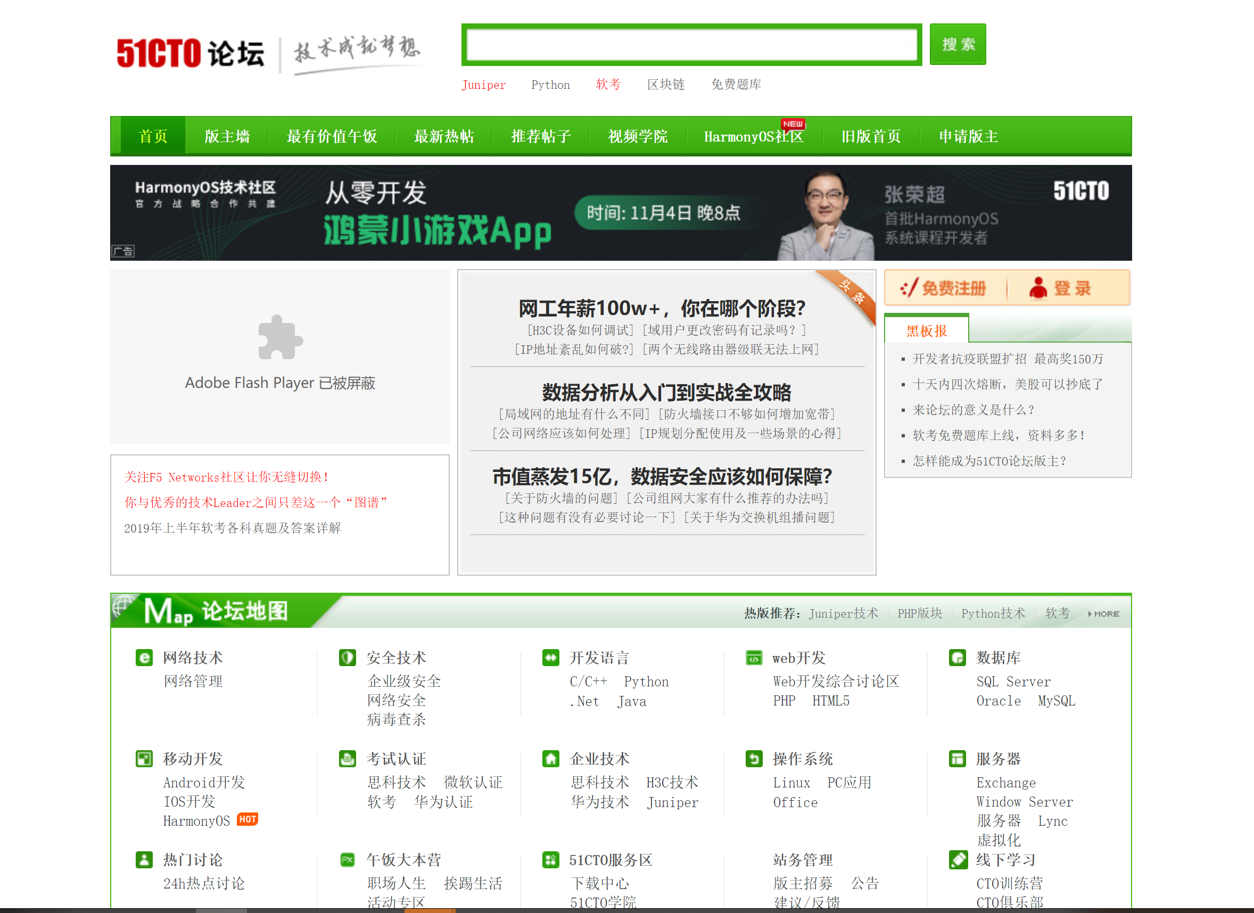The image size is (1254, 913).
Task: Click the 线下学习 pencil icon
Action: tap(958, 860)
